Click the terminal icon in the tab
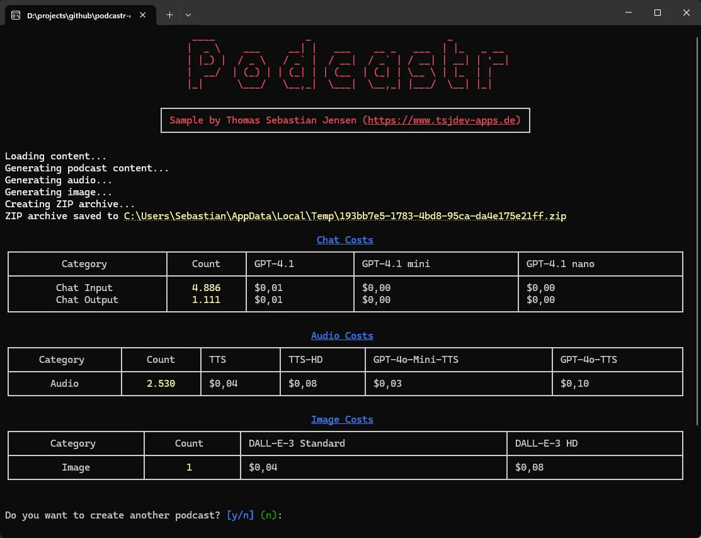 coord(16,14)
